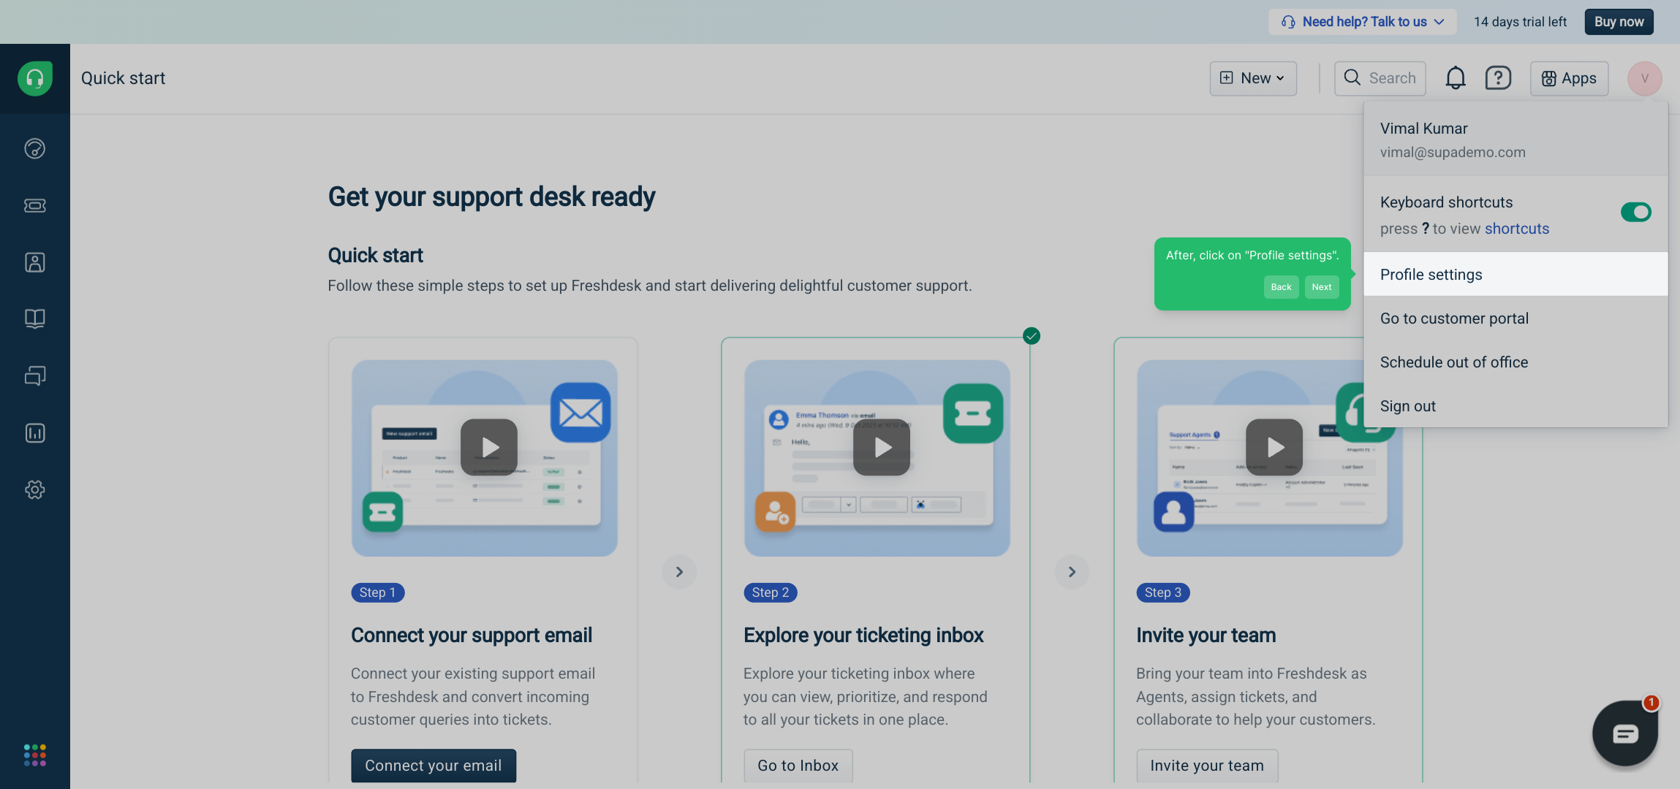Expand the New dropdown button
Image resolution: width=1680 pixels, height=789 pixels.
pos(1253,78)
